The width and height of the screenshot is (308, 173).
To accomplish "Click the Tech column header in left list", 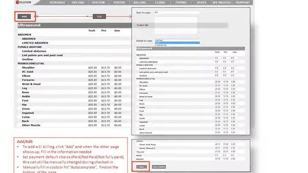I will coord(92,31).
